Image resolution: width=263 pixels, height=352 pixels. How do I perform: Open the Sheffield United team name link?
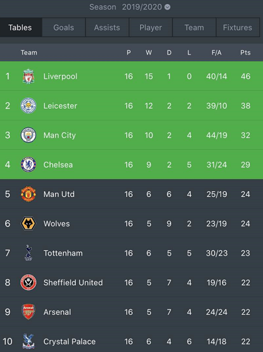point(73,283)
